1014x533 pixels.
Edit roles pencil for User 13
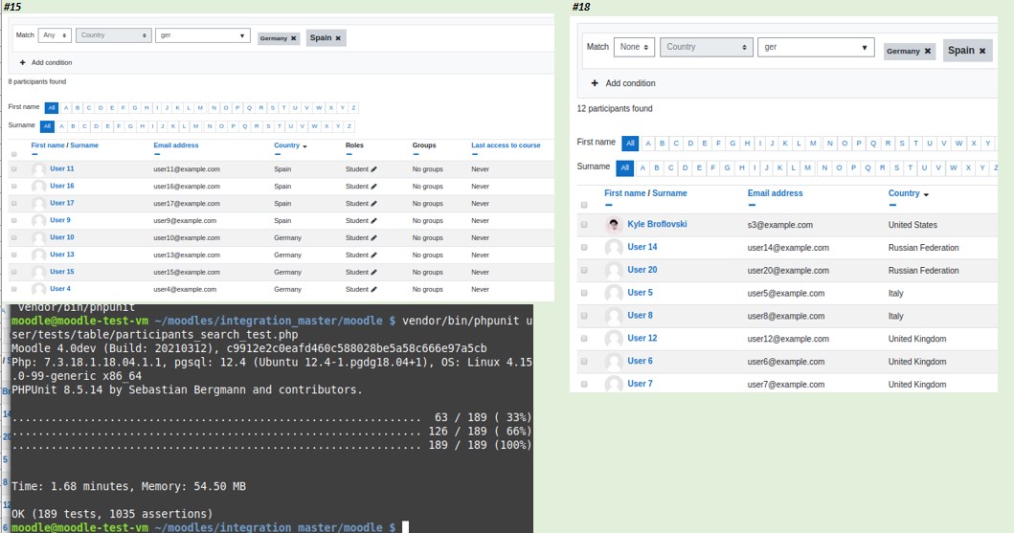coord(373,255)
